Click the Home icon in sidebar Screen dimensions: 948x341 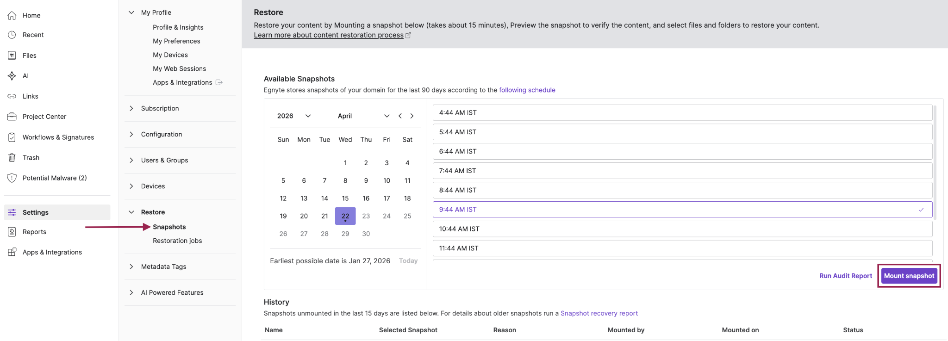(x=12, y=15)
